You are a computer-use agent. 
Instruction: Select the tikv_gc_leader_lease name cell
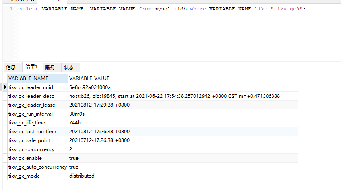pyautogui.click(x=31, y=105)
